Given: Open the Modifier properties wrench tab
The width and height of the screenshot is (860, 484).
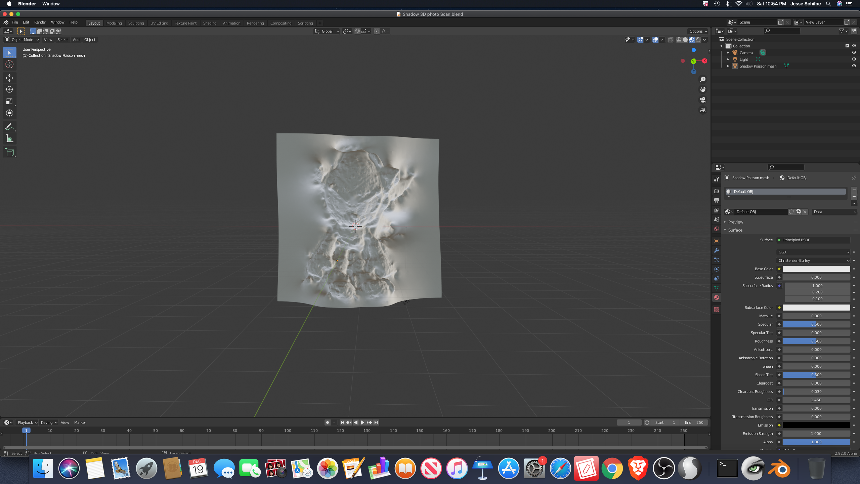Looking at the screenshot, I should coord(717,250).
